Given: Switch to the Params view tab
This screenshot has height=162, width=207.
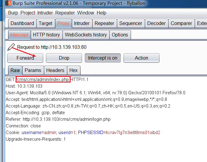Looking at the screenshot, I should coord(33,70).
